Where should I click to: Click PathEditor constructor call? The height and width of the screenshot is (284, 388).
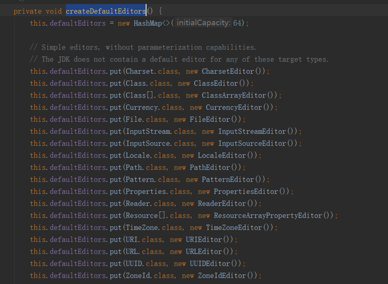pyautogui.click(x=215, y=167)
